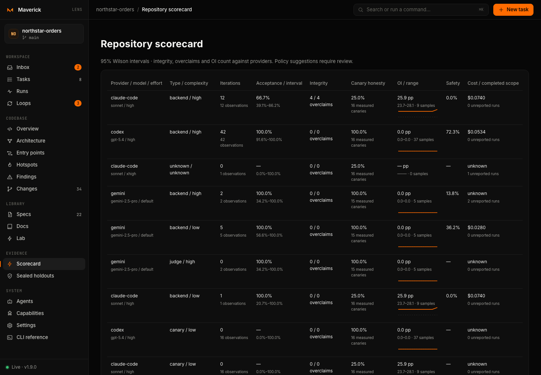
Task: Open the Changes label in the sidebar
Action: point(27,189)
